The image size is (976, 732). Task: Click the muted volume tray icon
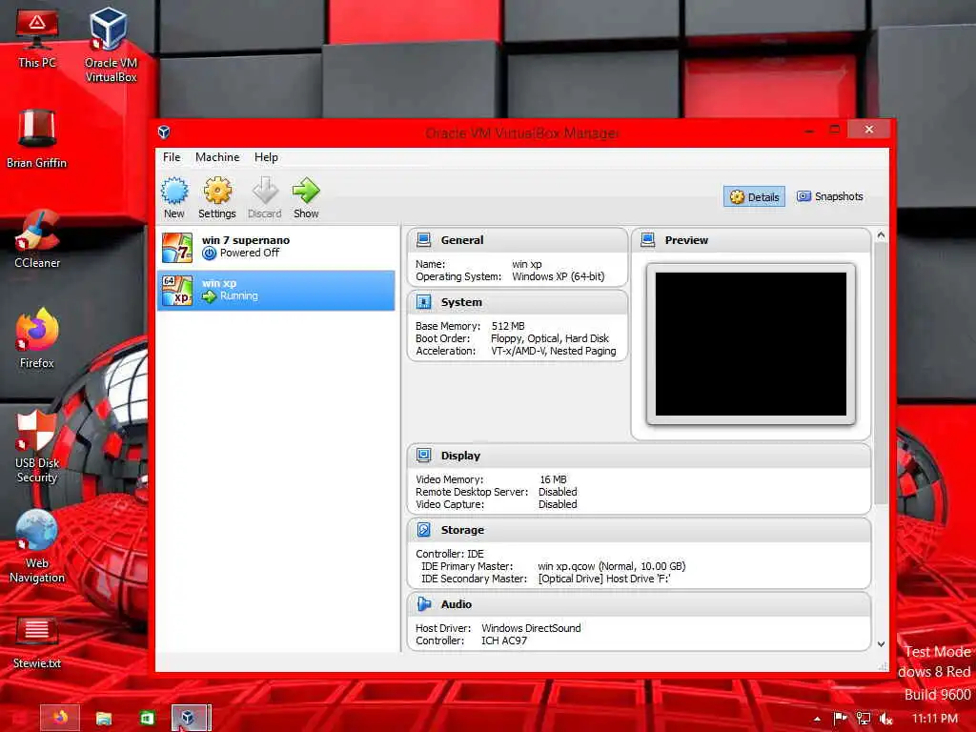pyautogui.click(x=885, y=719)
